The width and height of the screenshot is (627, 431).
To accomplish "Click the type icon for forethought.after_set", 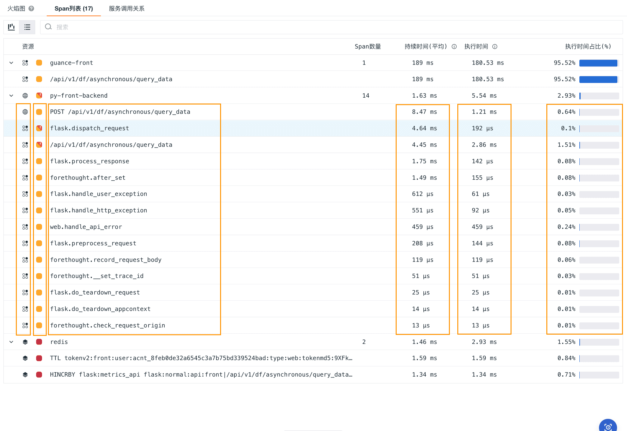I will click(x=25, y=178).
